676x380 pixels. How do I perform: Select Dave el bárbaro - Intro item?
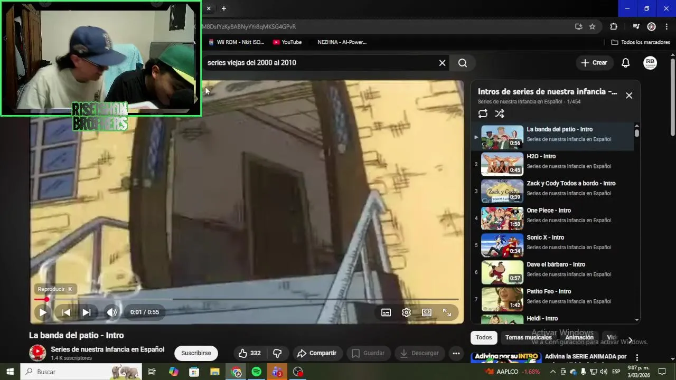click(x=552, y=271)
